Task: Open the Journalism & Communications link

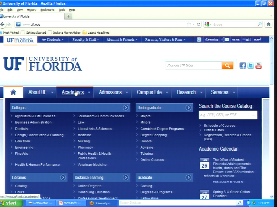Action: (x=101, y=116)
